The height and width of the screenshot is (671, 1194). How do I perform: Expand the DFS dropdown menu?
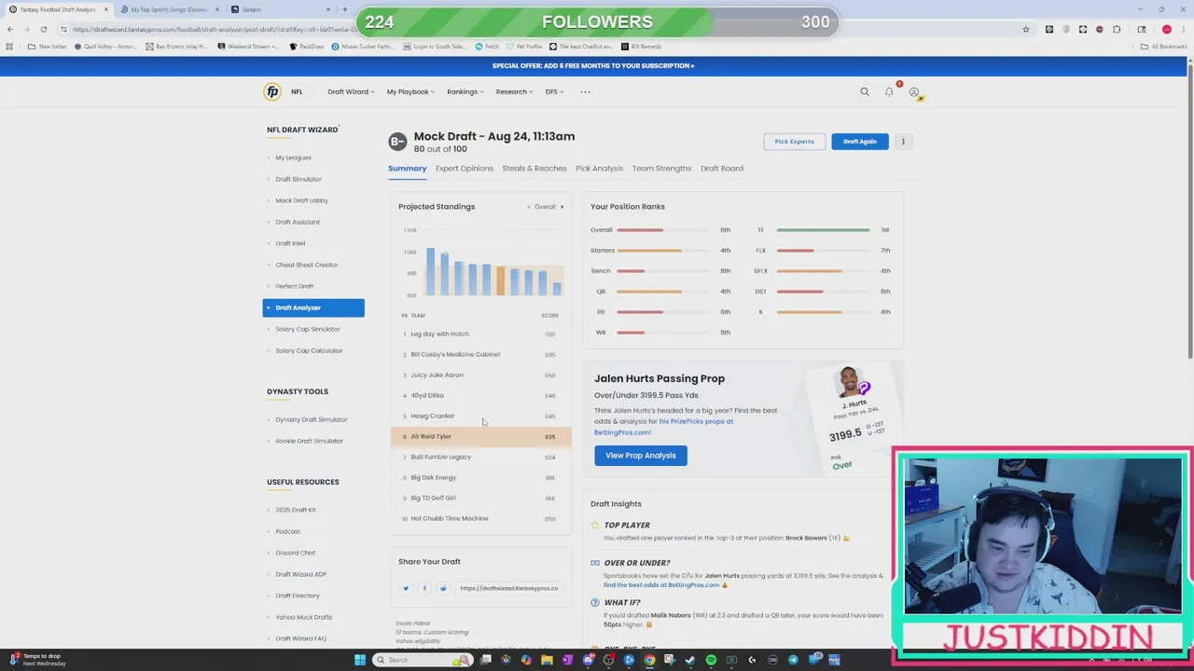[x=554, y=91]
